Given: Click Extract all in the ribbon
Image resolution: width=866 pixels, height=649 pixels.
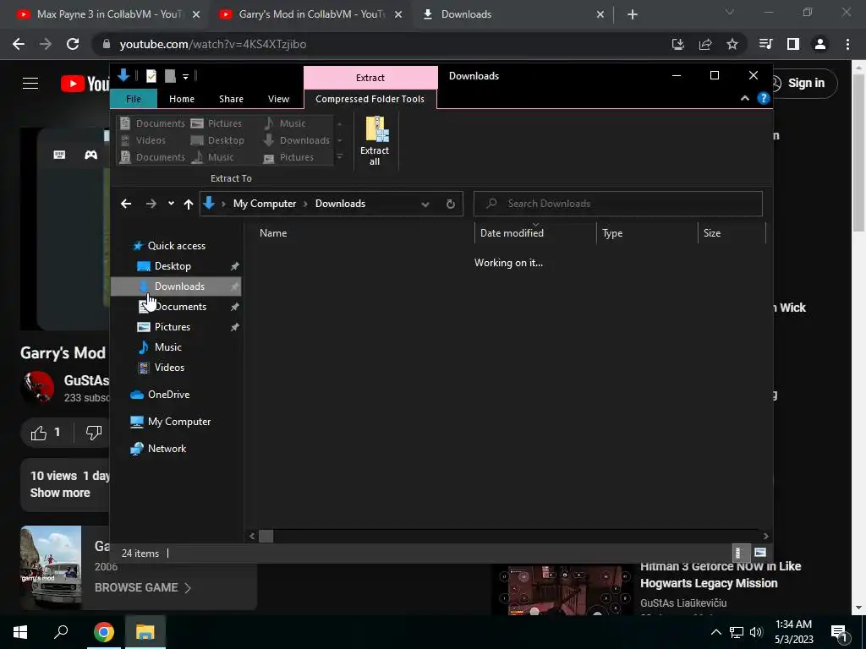Looking at the screenshot, I should point(375,141).
